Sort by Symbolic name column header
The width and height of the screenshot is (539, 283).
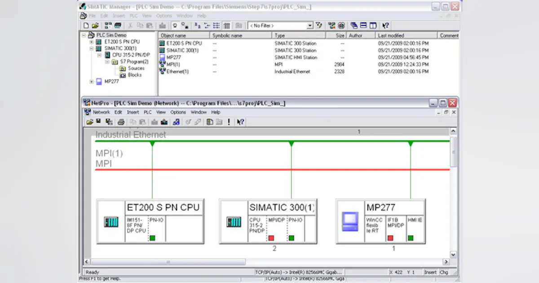tap(241, 35)
